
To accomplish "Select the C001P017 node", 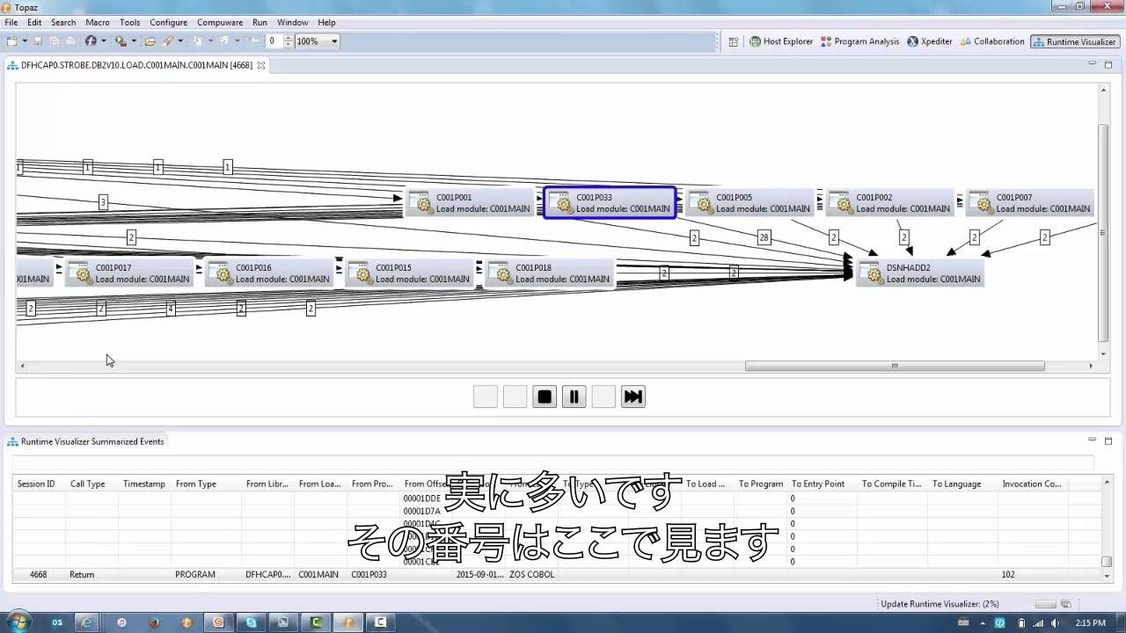I will point(129,273).
